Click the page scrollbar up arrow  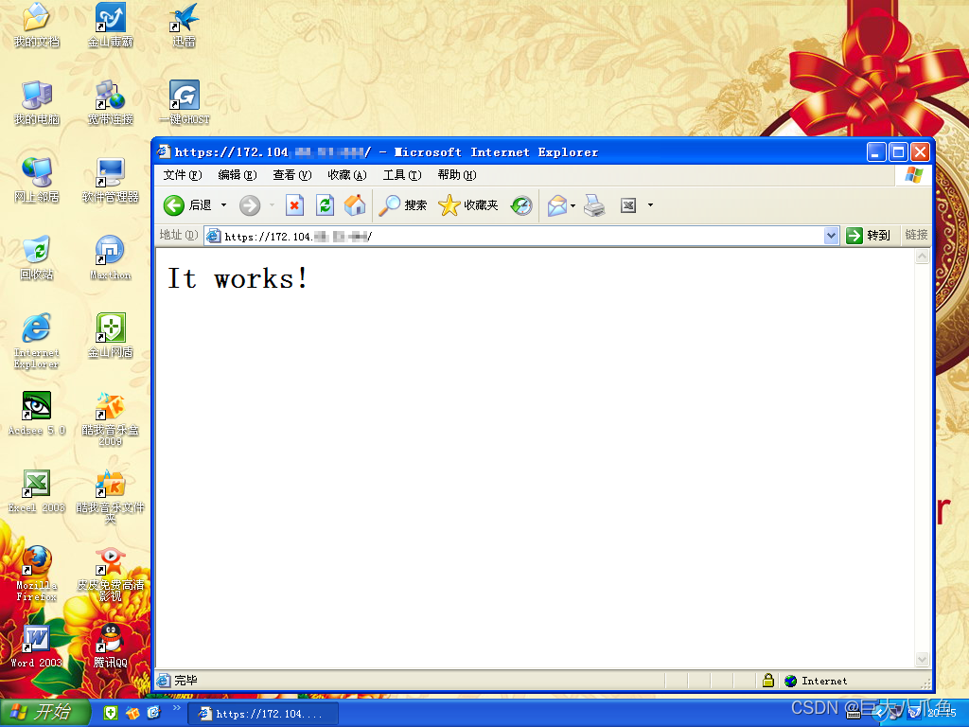point(922,256)
